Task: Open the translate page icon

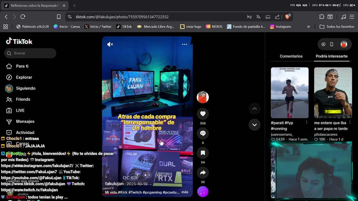Action: tap(258, 17)
